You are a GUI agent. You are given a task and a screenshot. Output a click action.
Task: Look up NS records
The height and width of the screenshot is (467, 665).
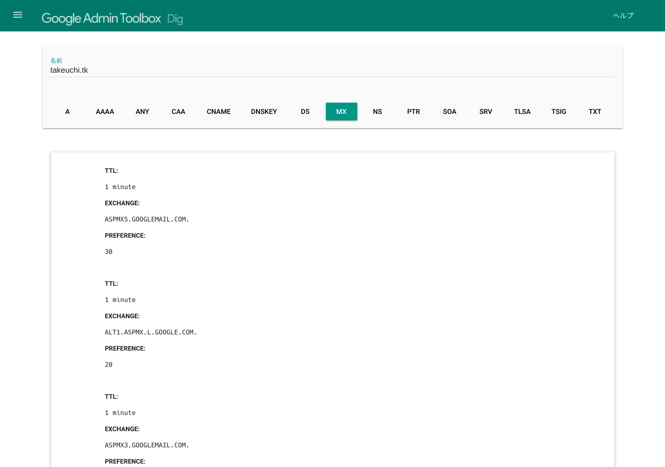377,111
